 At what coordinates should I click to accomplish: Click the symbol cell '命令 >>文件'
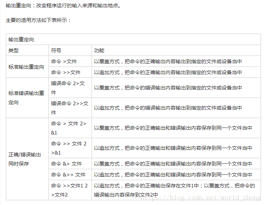coord(70,72)
